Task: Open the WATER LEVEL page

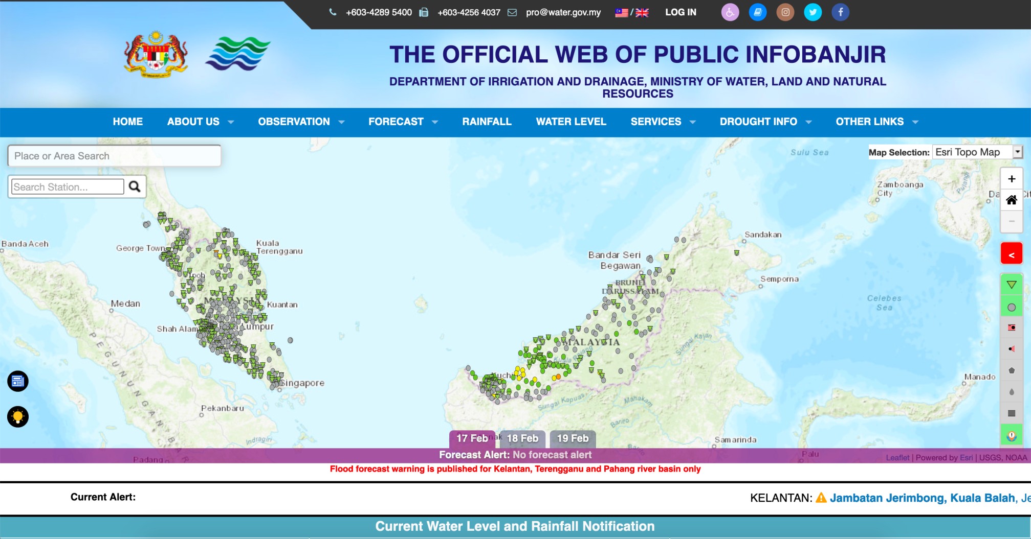Action: [571, 122]
